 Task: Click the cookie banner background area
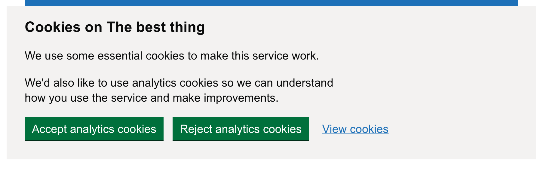click(x=451, y=60)
